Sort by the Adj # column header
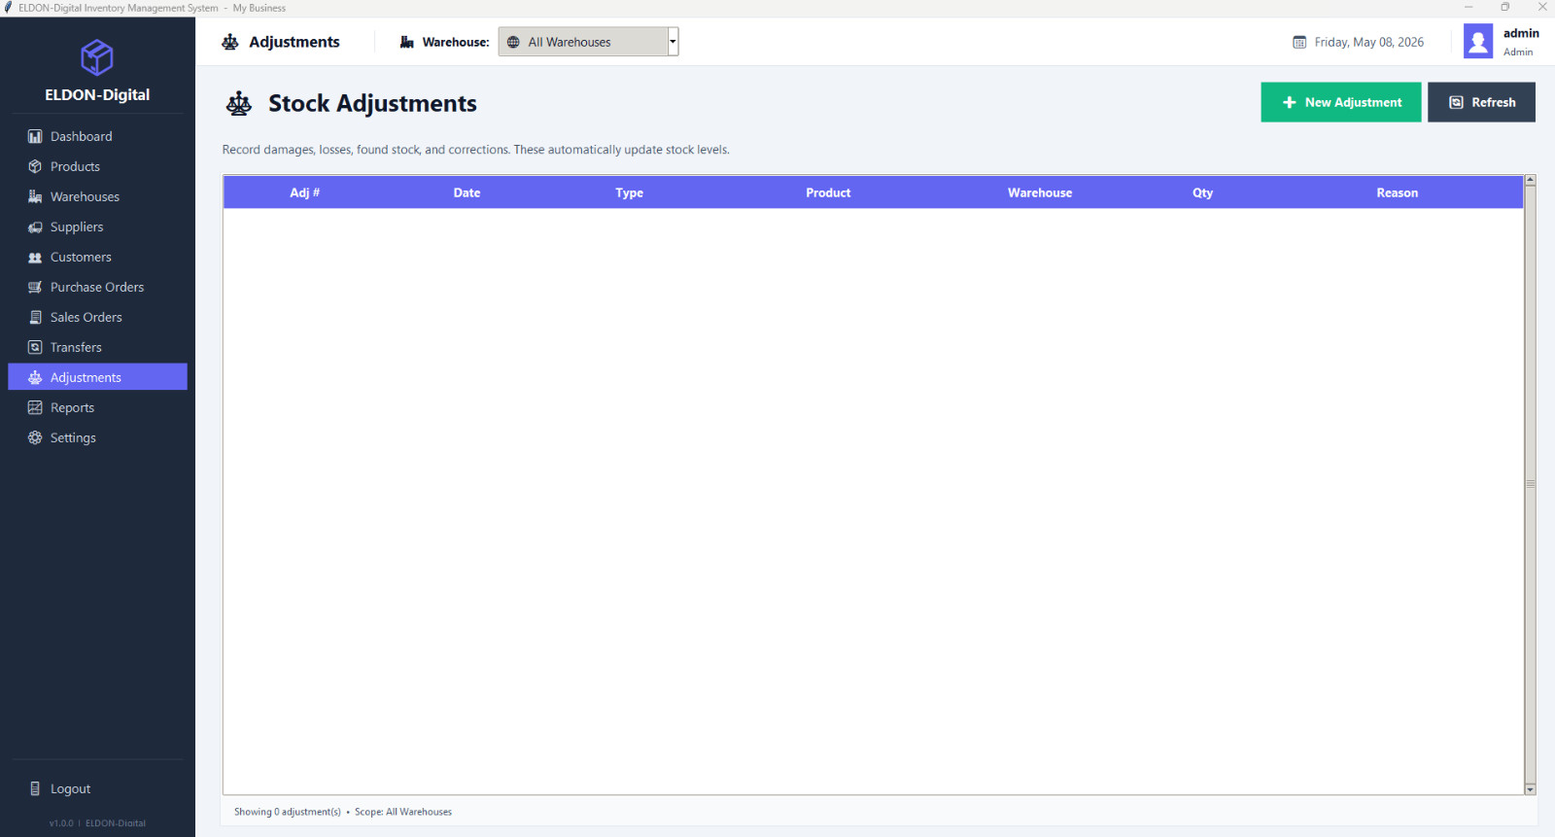Viewport: 1555px width, 837px height. pyautogui.click(x=305, y=192)
